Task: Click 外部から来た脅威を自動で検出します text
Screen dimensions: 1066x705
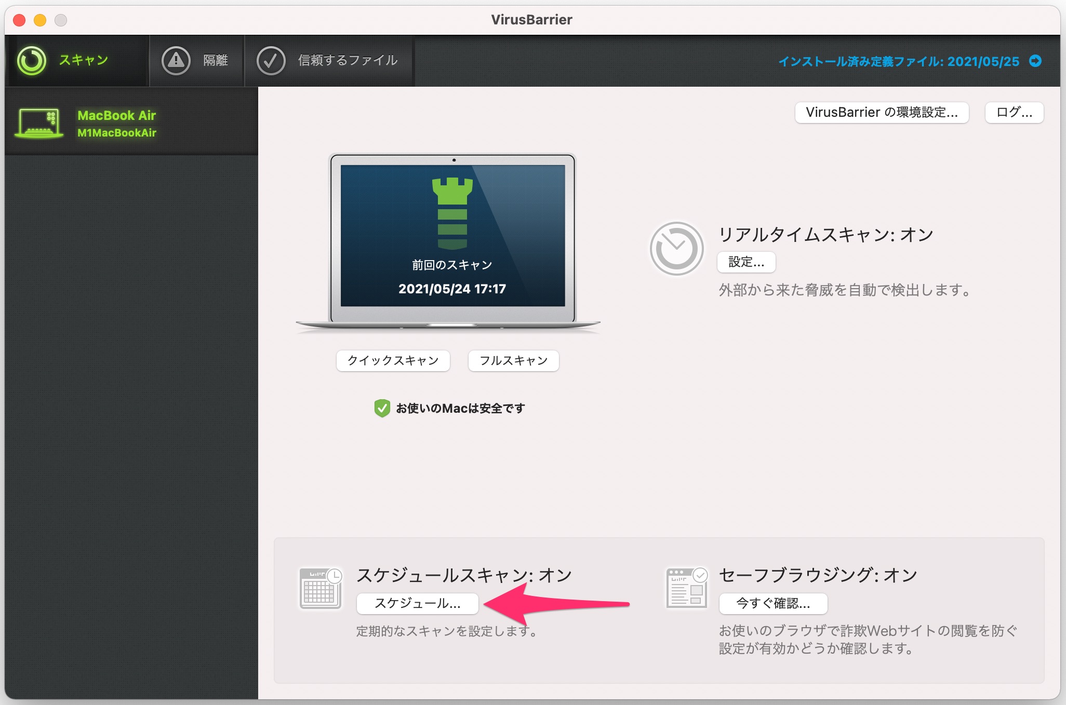Action: coord(845,290)
